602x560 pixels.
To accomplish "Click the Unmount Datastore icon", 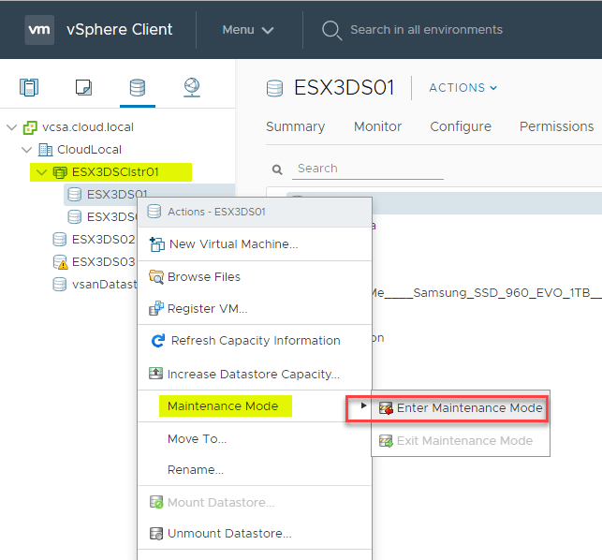I will (x=156, y=534).
